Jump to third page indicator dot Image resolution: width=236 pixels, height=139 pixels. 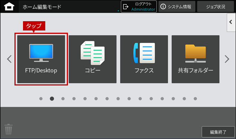(x=63, y=98)
